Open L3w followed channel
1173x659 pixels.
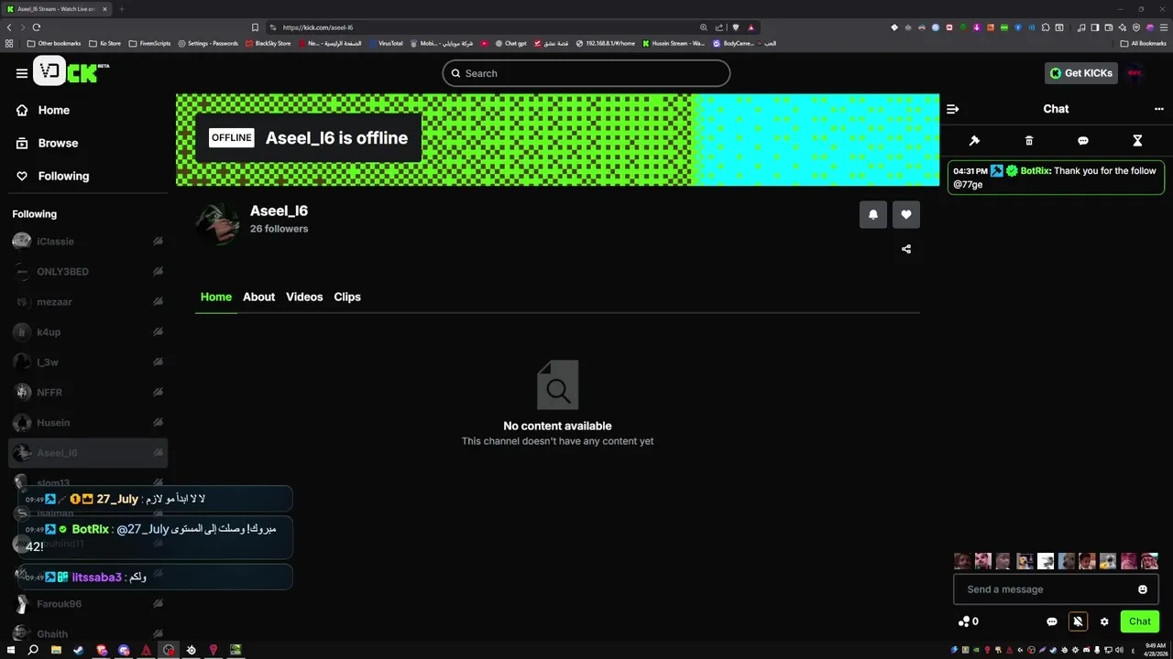(x=88, y=362)
